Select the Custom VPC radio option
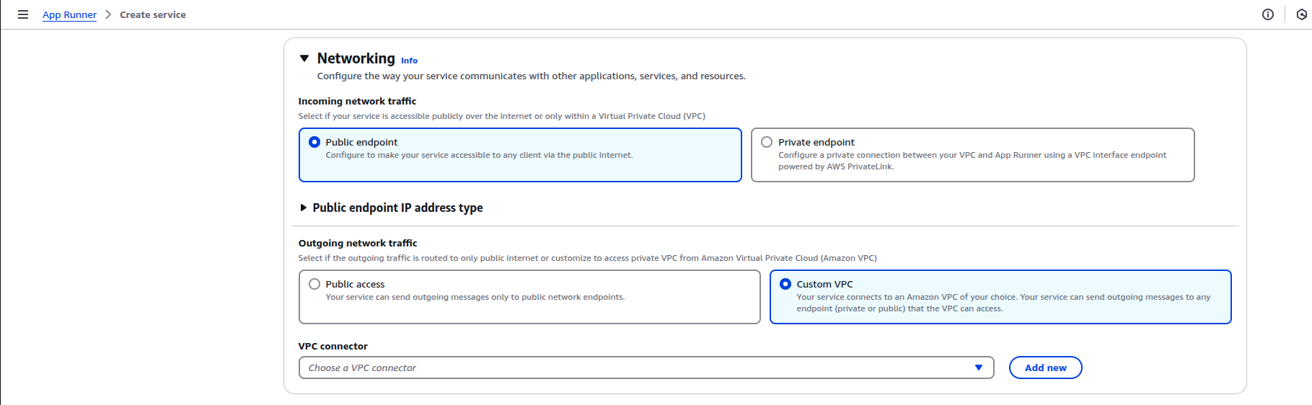This screenshot has width=1312, height=405. coord(785,284)
